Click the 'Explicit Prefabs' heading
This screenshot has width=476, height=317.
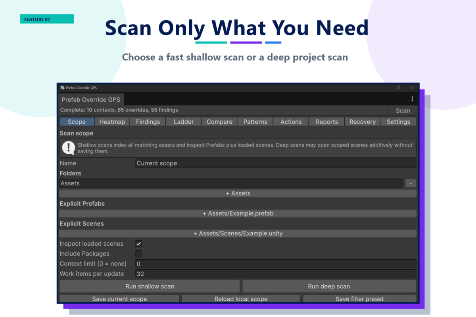click(x=82, y=203)
